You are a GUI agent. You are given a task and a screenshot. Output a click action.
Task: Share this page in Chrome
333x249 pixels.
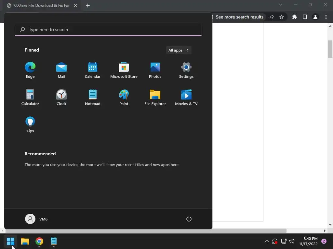click(x=271, y=17)
